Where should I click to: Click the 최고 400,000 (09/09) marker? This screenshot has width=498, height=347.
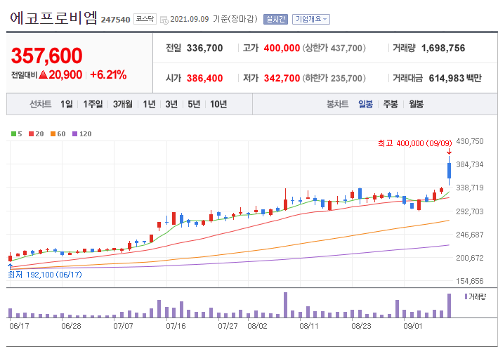point(415,143)
